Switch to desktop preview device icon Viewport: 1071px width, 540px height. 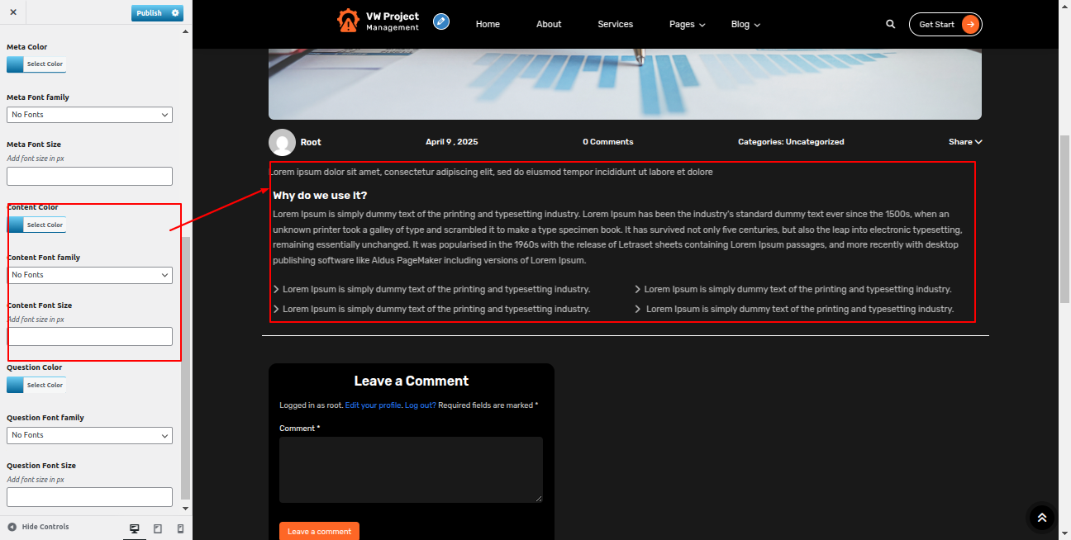[x=135, y=528]
